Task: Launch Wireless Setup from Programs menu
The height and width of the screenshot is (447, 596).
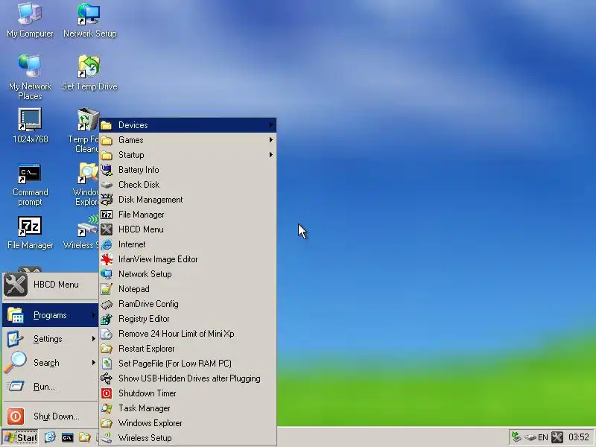Action: point(188,438)
